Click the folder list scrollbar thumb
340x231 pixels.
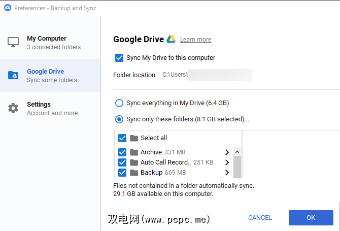point(237,167)
